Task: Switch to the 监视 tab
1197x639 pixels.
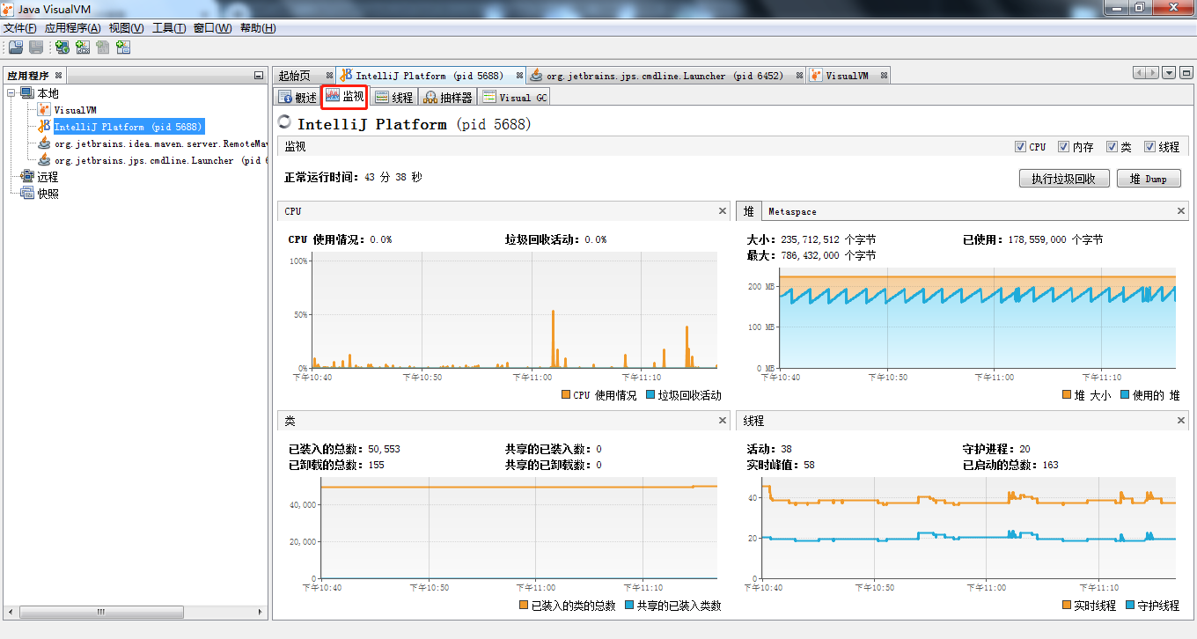Action: click(x=344, y=96)
